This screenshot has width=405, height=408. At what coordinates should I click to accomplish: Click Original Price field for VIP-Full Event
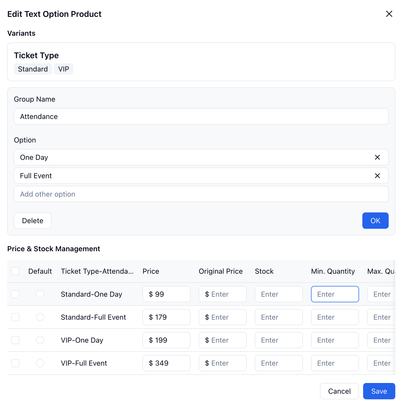[x=223, y=363]
